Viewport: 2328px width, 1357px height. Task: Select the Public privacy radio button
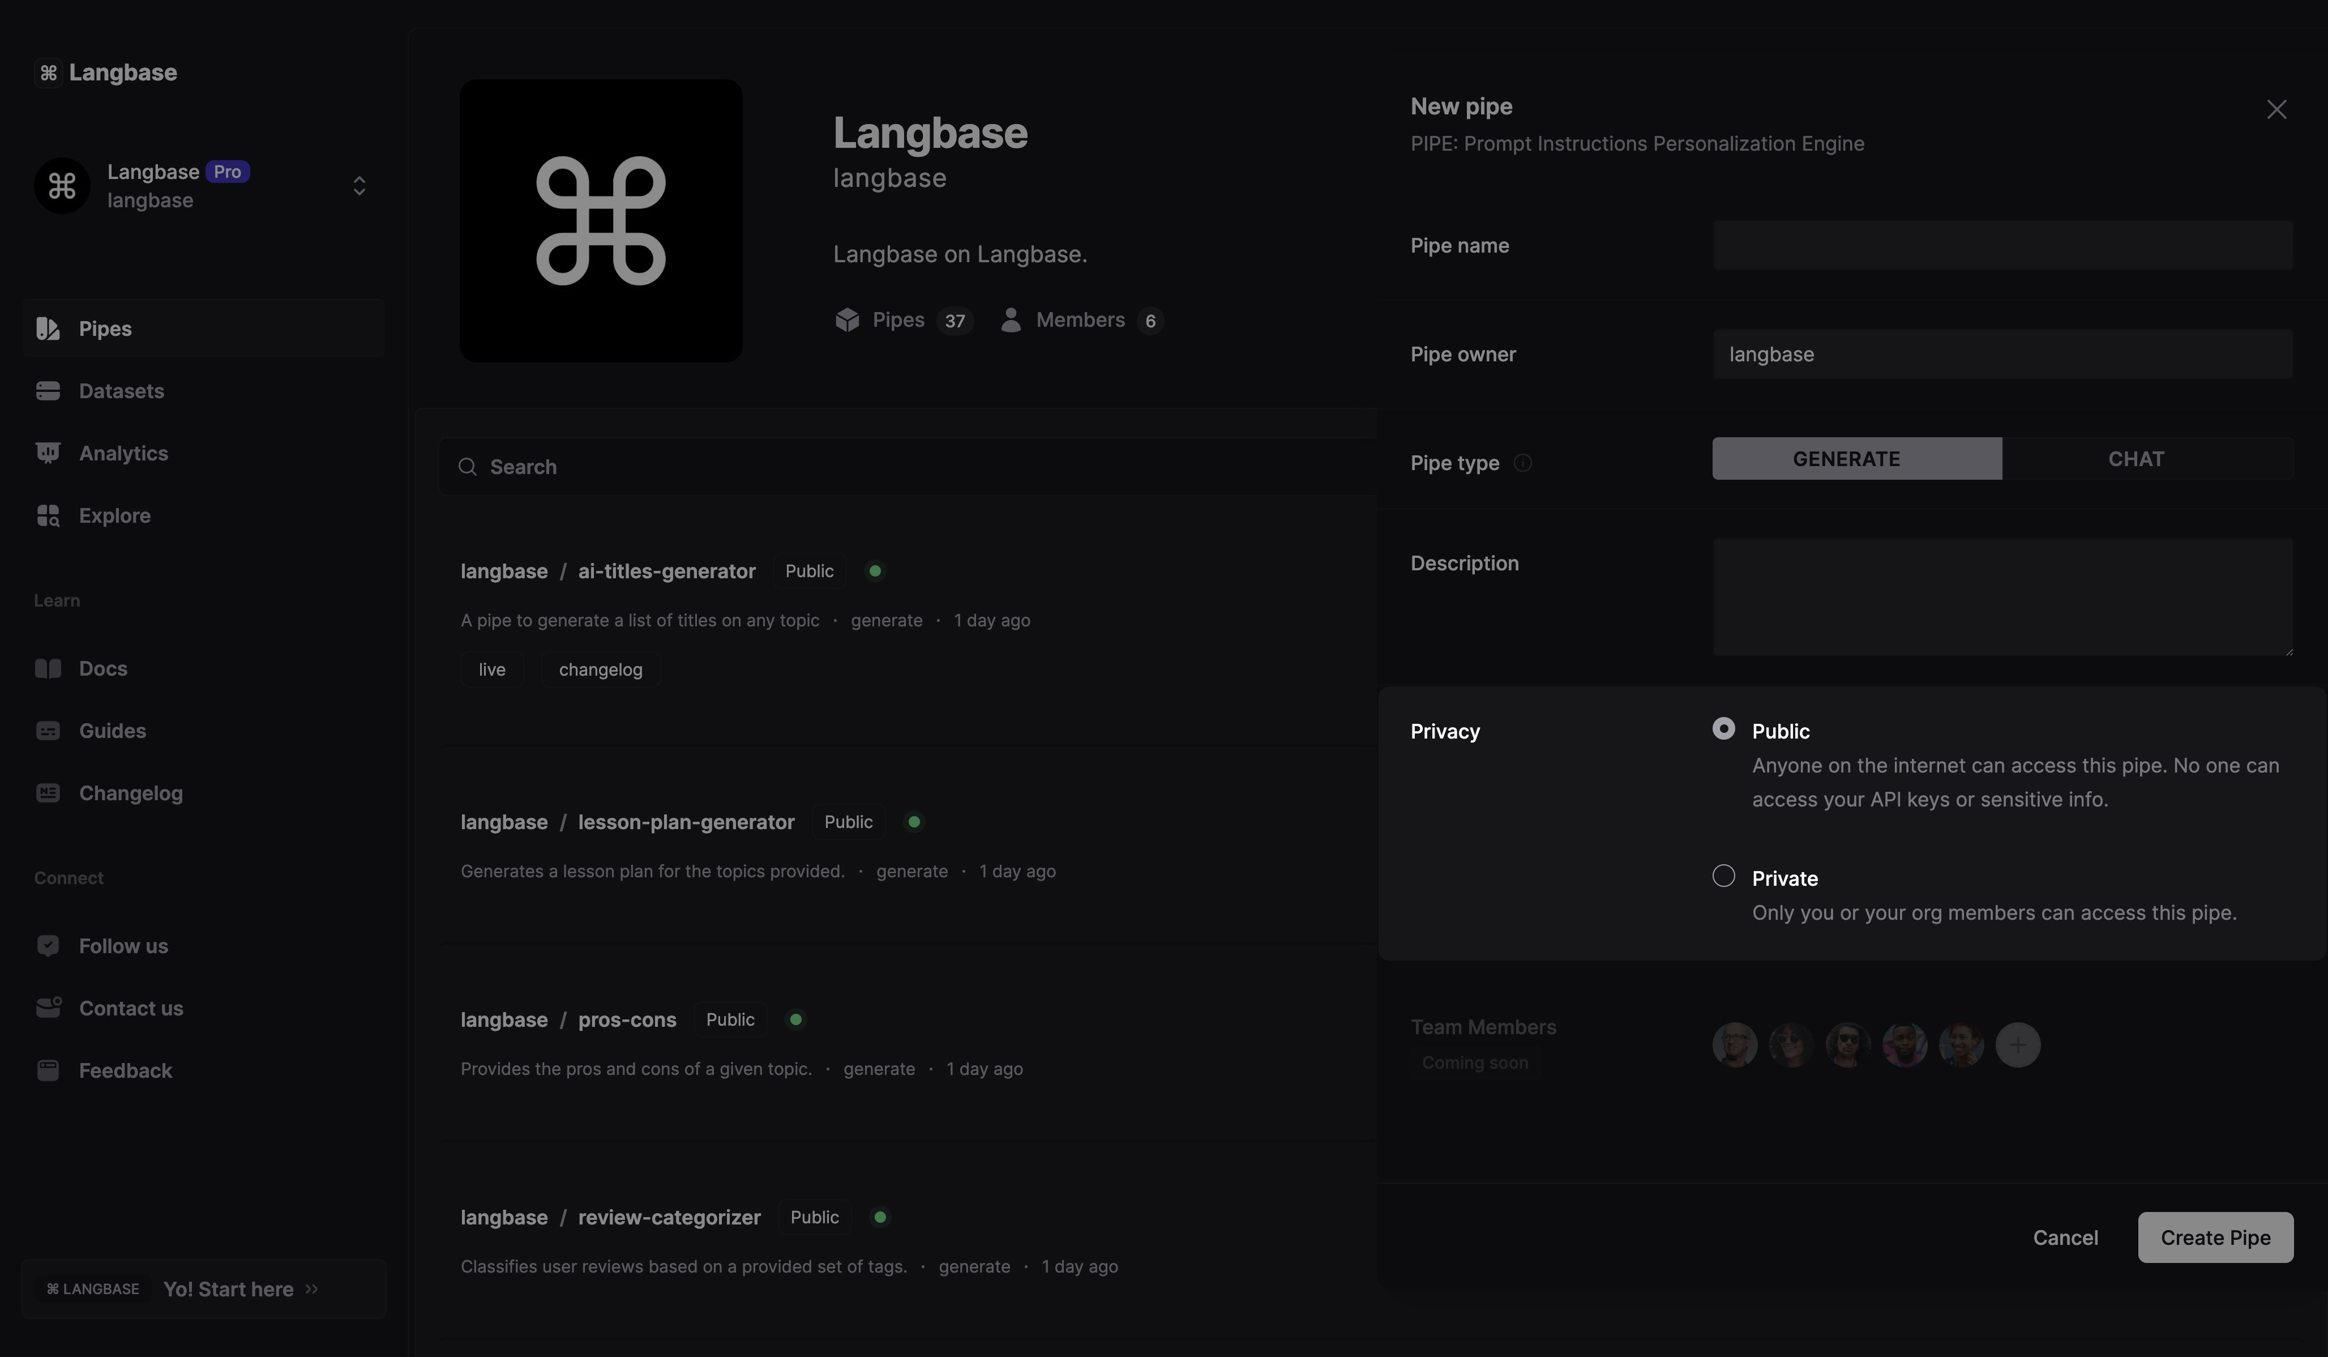[1723, 729]
